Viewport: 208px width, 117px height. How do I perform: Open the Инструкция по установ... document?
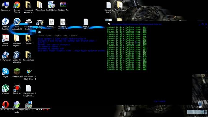28,91
